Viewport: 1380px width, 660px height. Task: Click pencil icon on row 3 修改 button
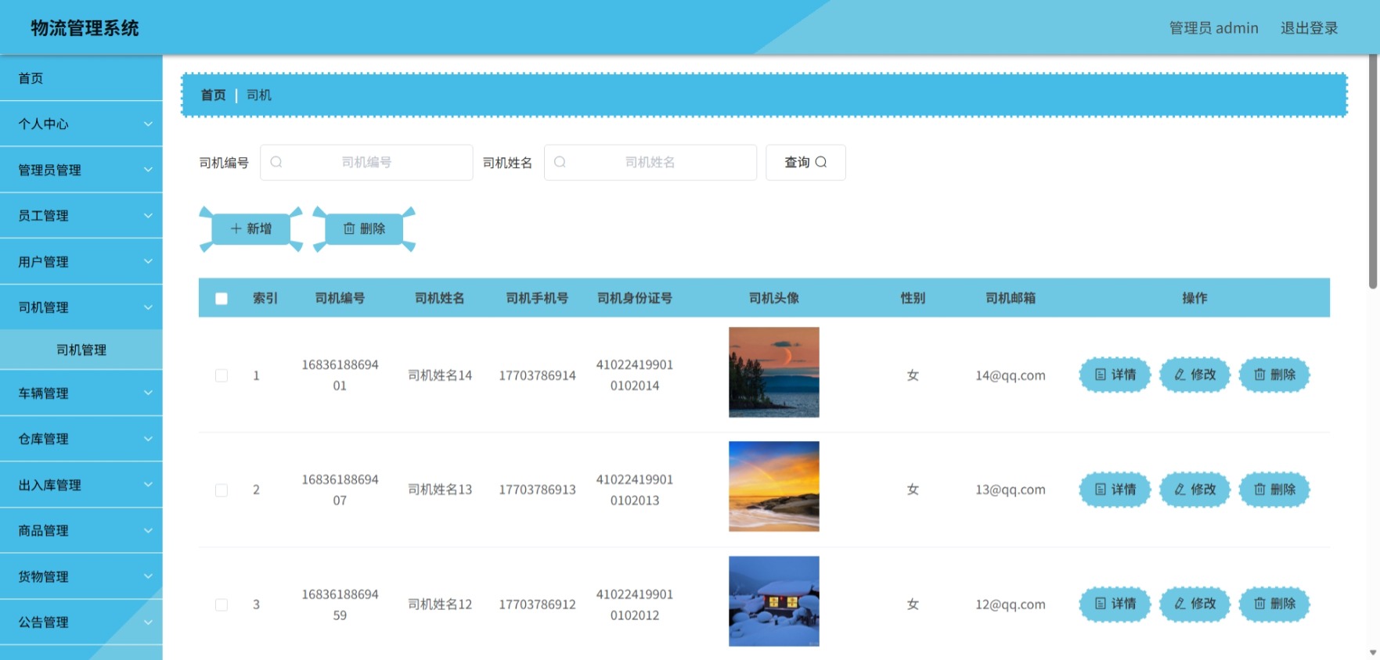tap(1180, 603)
